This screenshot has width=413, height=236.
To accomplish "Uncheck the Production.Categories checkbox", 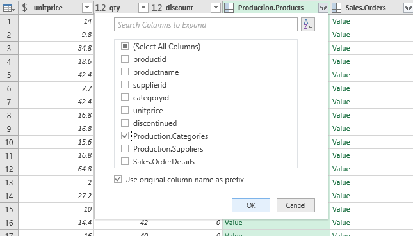I will tap(125, 136).
